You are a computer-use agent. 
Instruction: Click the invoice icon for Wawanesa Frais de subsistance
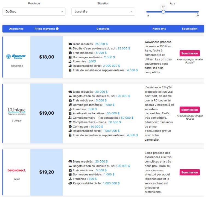tap(70, 70)
